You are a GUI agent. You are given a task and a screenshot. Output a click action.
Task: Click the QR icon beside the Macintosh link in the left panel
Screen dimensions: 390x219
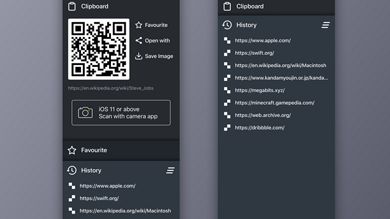coord(72,210)
